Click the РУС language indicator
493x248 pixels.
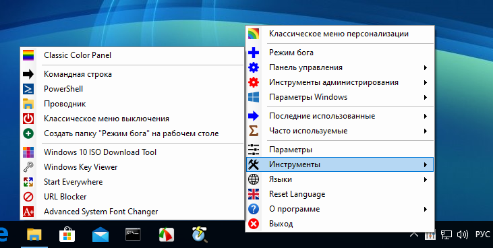(x=483, y=235)
